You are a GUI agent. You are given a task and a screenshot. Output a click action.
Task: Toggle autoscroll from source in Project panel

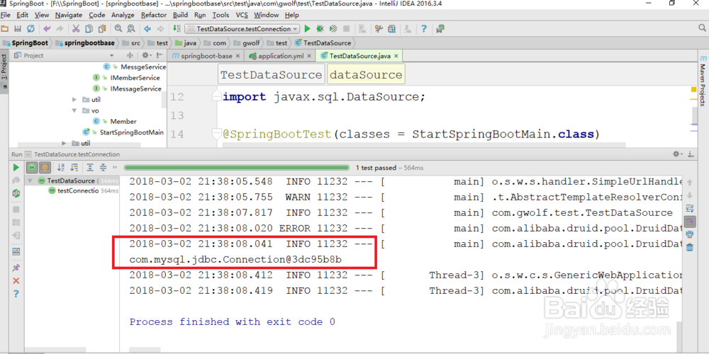(130, 55)
